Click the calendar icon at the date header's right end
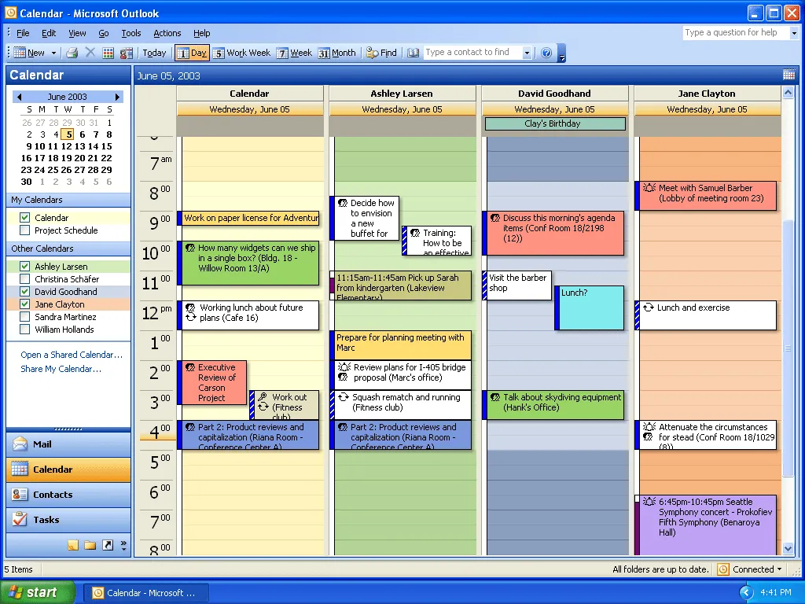The height and width of the screenshot is (604, 805). click(789, 75)
